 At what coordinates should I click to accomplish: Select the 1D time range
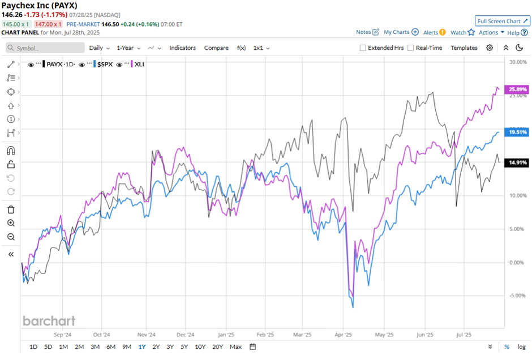[x=33, y=347]
